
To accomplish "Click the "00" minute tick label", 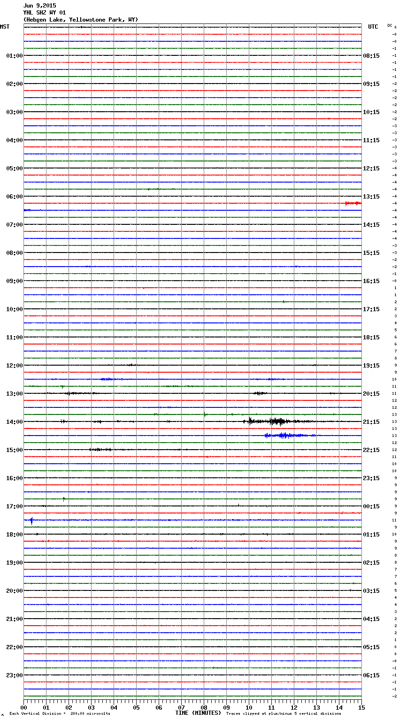I will [23, 707].
